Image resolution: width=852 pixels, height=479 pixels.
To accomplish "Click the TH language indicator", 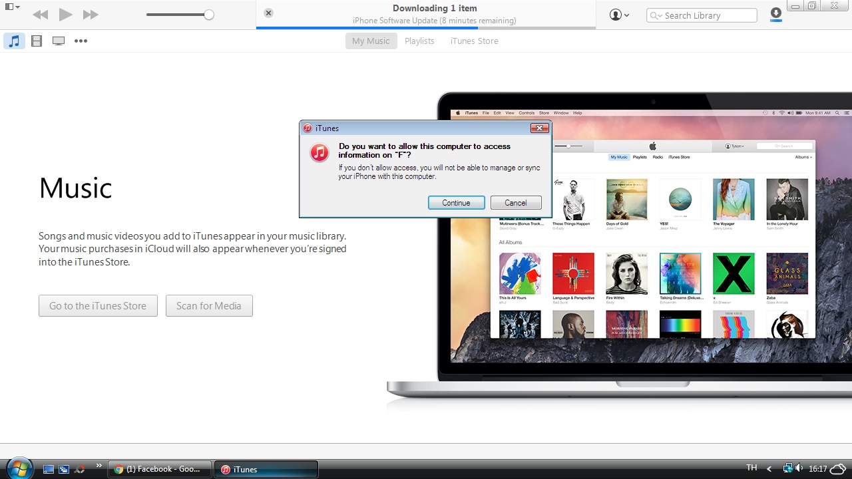I will (x=752, y=468).
